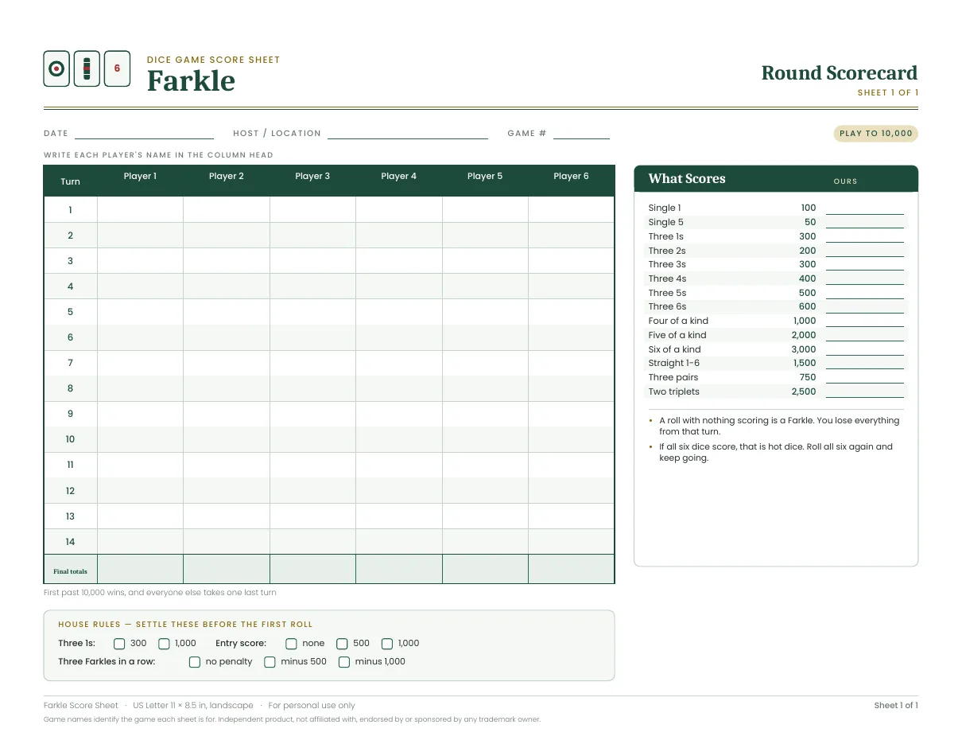Click the Play to 10,000 badge
The height and width of the screenshot is (744, 962).
pos(875,134)
